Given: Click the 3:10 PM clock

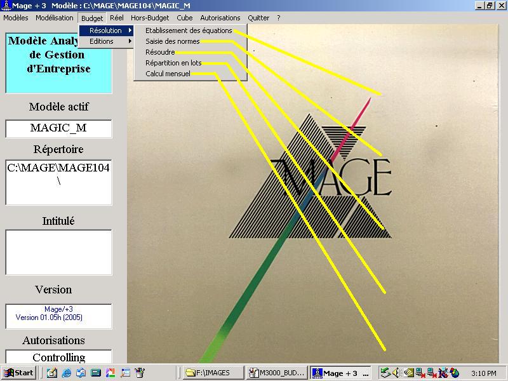Looking at the screenshot, I should click(x=484, y=373).
